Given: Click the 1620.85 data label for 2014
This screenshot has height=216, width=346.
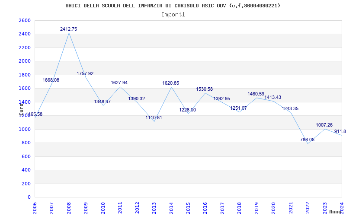Looking at the screenshot, I should click(x=171, y=83).
